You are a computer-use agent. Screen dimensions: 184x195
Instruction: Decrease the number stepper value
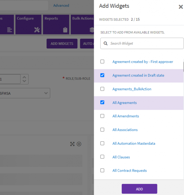point(24,81)
